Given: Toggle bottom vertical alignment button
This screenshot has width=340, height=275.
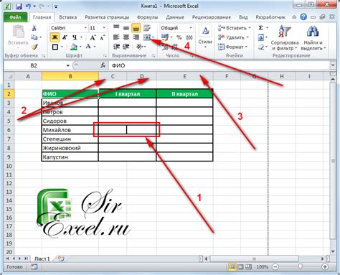Looking at the screenshot, I should [x=136, y=28].
